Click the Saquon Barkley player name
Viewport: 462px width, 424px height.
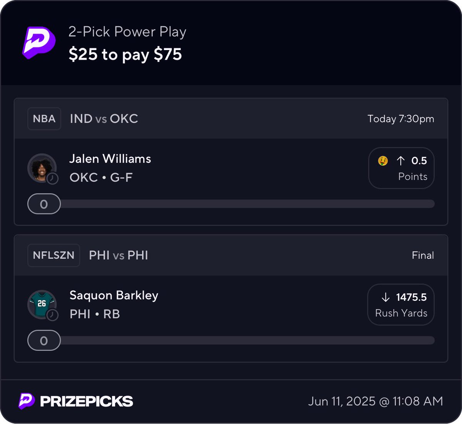click(114, 295)
